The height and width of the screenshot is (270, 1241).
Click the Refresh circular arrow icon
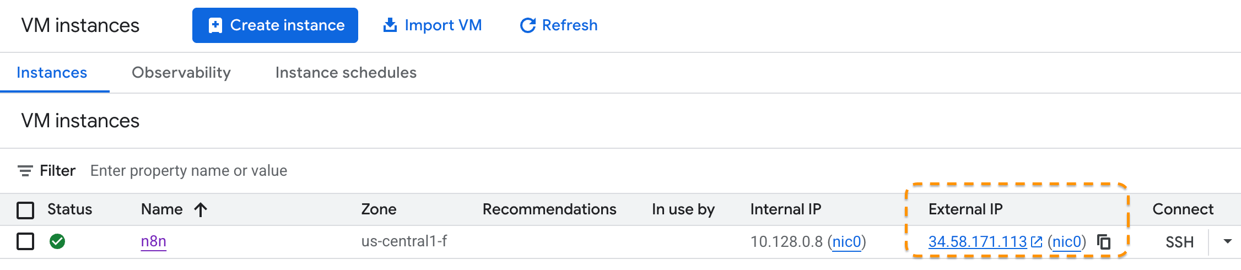coord(527,25)
